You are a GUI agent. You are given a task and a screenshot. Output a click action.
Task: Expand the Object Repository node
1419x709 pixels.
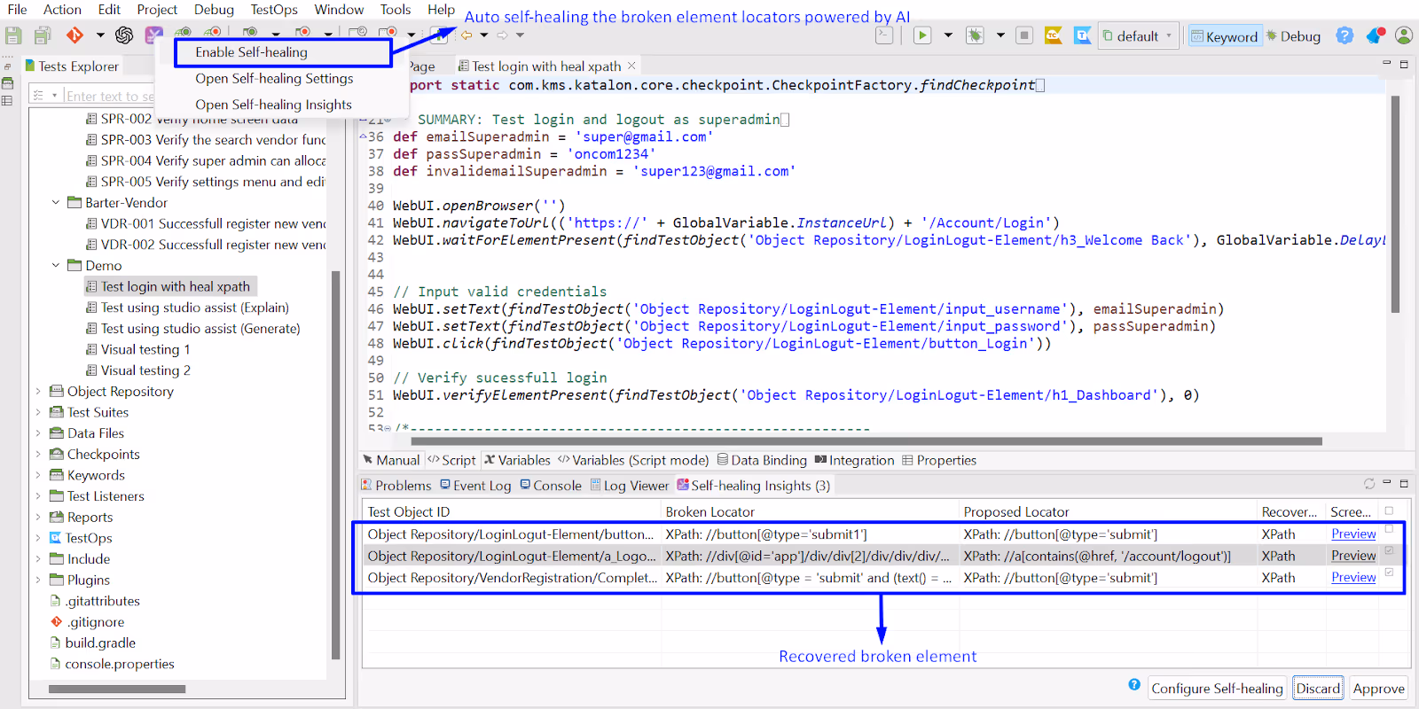38,391
